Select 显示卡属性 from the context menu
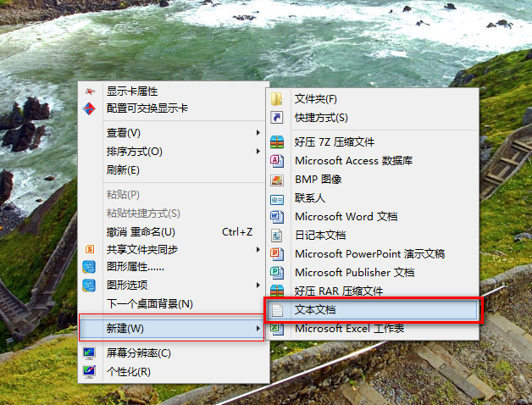The width and height of the screenshot is (532, 405). [x=173, y=91]
